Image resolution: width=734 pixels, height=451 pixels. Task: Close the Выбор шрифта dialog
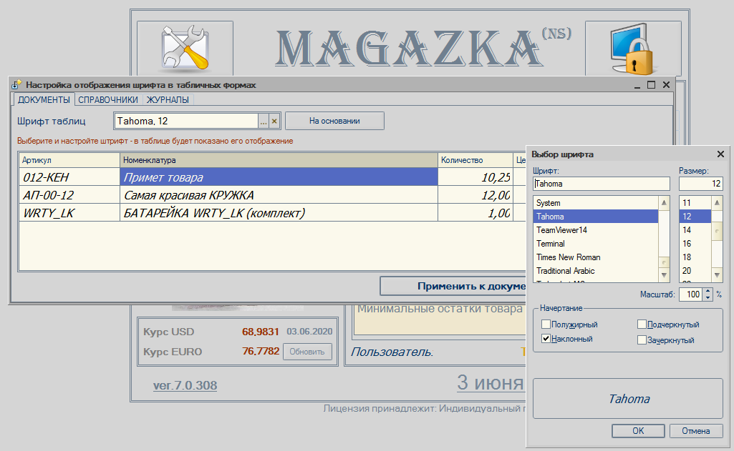[720, 154]
